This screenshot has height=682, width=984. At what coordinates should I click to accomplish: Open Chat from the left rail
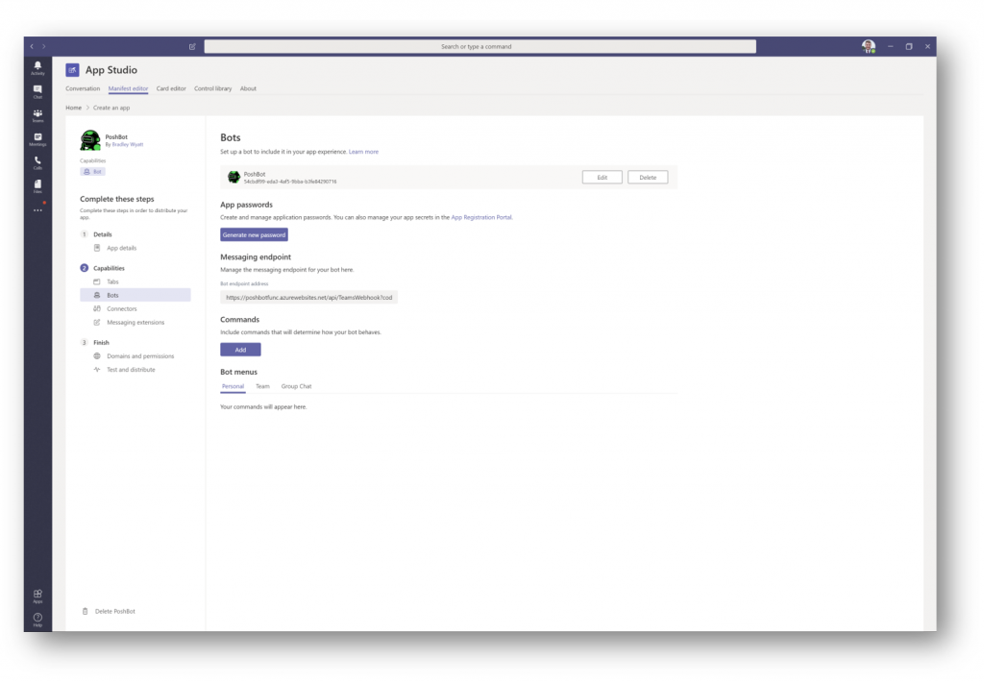point(37,91)
